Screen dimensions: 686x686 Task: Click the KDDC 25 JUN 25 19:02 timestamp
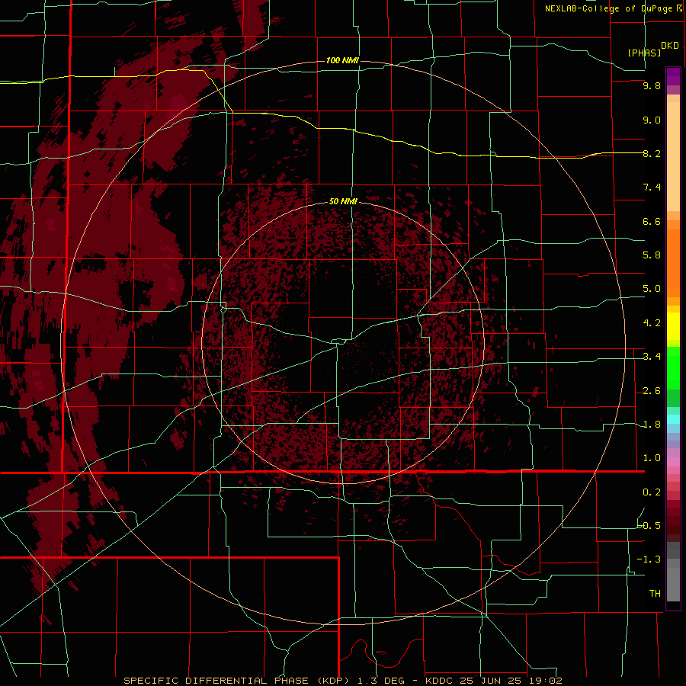(x=493, y=681)
